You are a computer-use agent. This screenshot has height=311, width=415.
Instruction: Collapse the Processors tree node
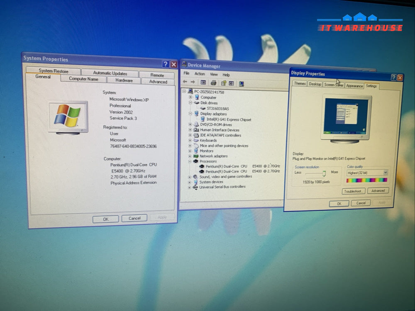pyautogui.click(x=190, y=161)
